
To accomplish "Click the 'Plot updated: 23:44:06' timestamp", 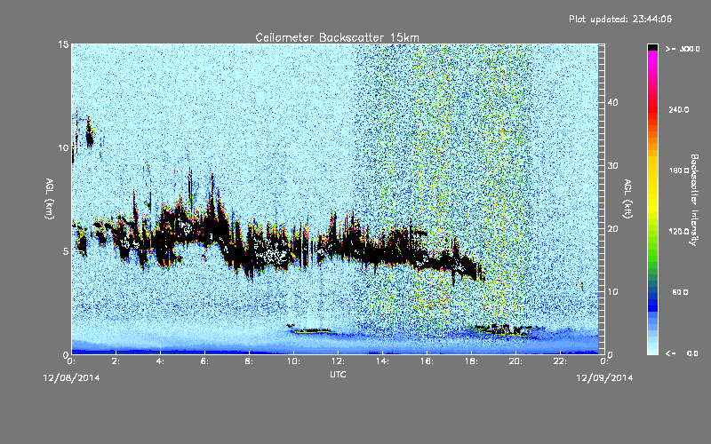I will (x=619, y=19).
